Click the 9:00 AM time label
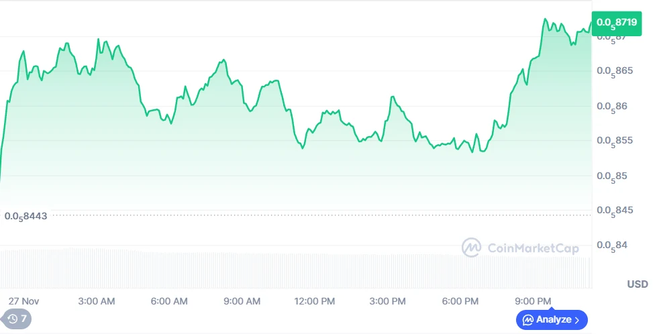 pos(242,301)
